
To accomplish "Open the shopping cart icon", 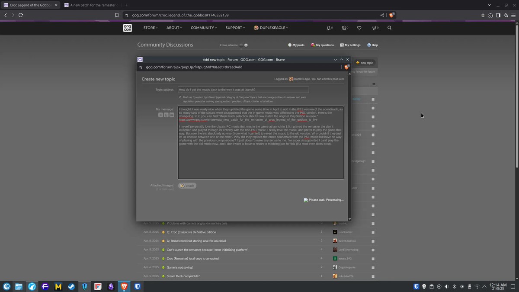I will coord(374,28).
